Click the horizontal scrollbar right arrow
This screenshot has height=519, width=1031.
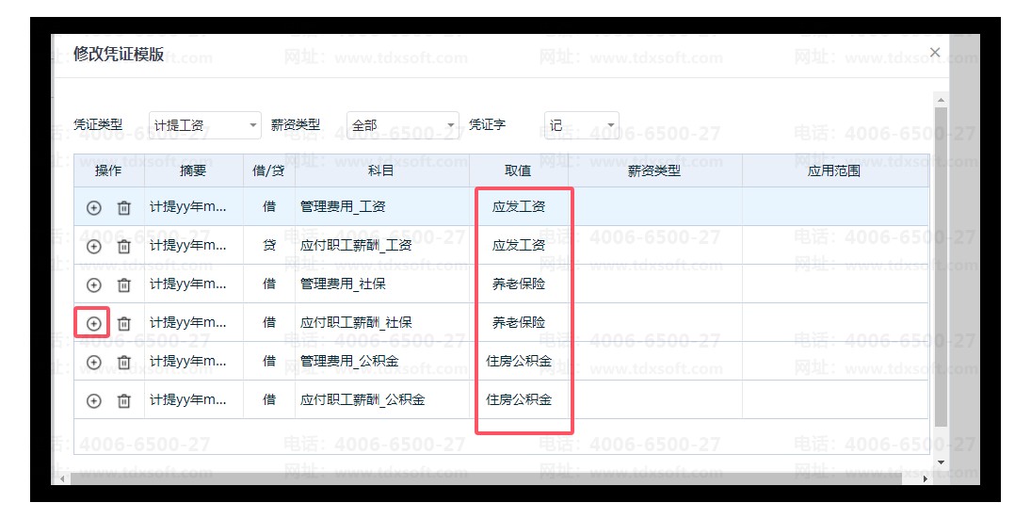click(x=926, y=479)
